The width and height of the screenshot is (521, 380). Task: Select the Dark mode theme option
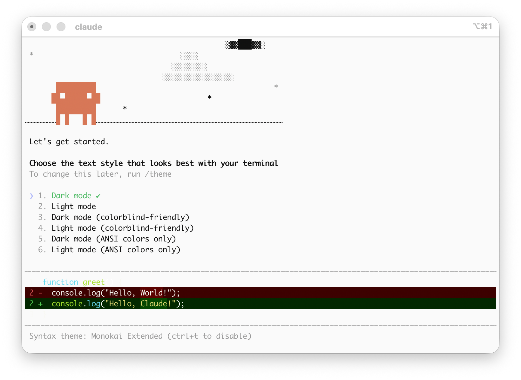point(71,196)
